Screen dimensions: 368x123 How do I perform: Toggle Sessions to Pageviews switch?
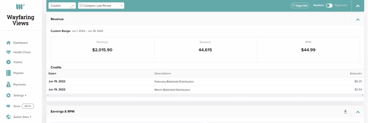[329, 6]
